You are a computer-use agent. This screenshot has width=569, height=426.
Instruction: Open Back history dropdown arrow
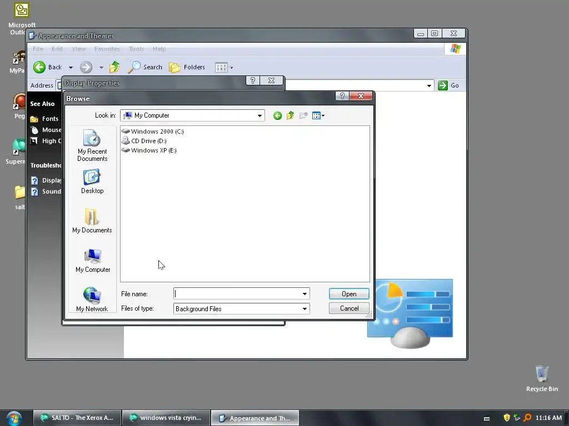point(71,67)
